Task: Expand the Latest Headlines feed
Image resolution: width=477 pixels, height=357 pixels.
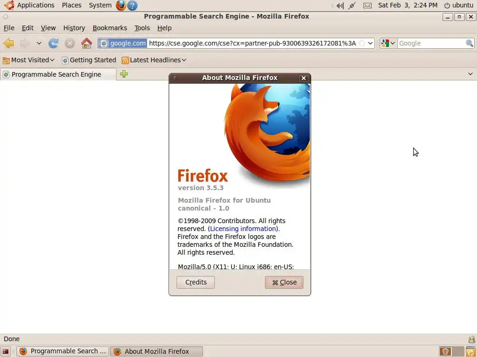Action: (154, 60)
